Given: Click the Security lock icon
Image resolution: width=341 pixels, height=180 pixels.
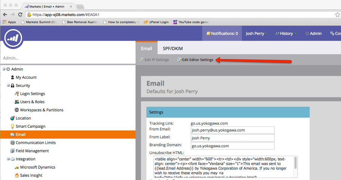Looking at the screenshot, I should (13, 85).
